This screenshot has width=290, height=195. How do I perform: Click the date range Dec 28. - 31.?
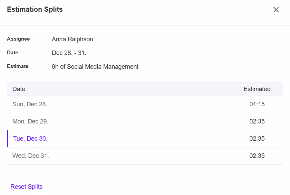coord(69,53)
